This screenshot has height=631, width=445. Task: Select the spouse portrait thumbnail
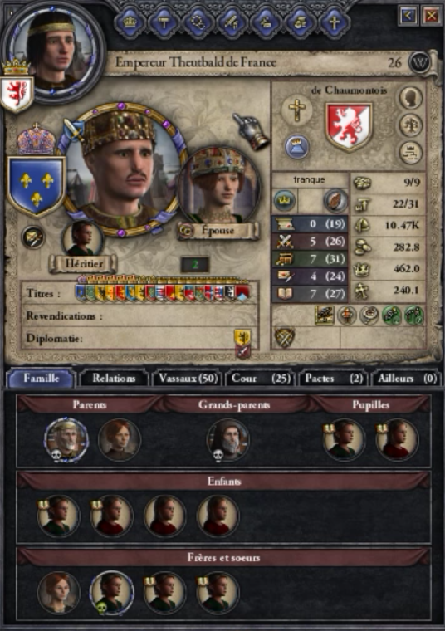(x=220, y=185)
